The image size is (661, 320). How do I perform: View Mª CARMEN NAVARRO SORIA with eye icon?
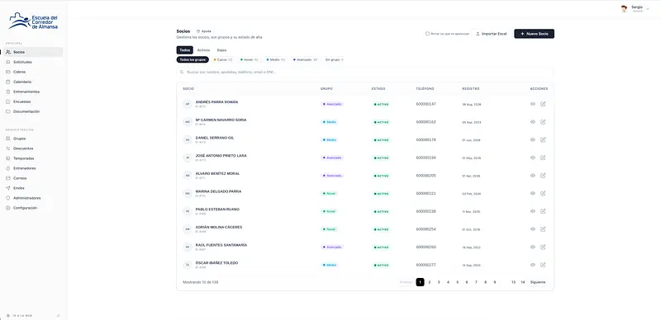click(532, 122)
